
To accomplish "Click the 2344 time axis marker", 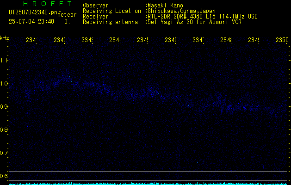I will pos(115,40).
